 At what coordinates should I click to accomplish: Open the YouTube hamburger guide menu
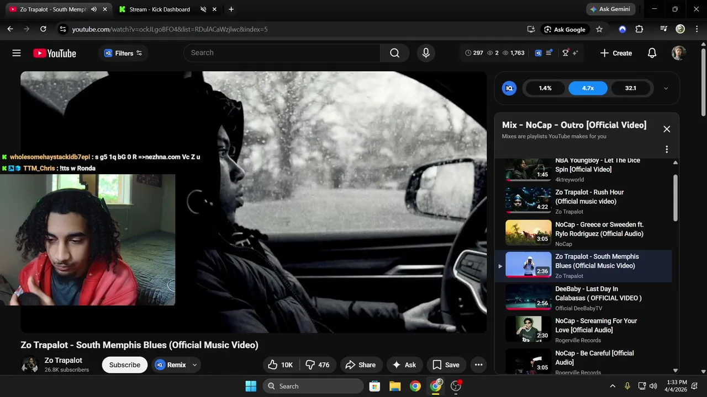pyautogui.click(x=17, y=53)
